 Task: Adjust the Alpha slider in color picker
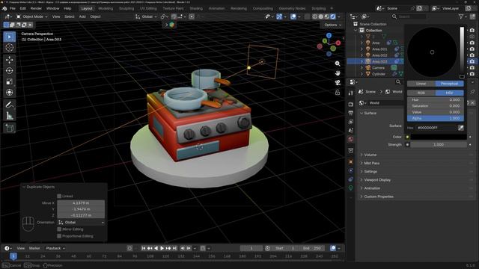pyautogui.click(x=436, y=118)
